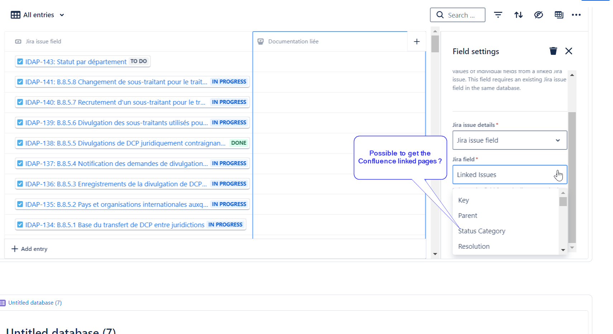Open the filter entries icon
The height and width of the screenshot is (334, 613).
[498, 15]
